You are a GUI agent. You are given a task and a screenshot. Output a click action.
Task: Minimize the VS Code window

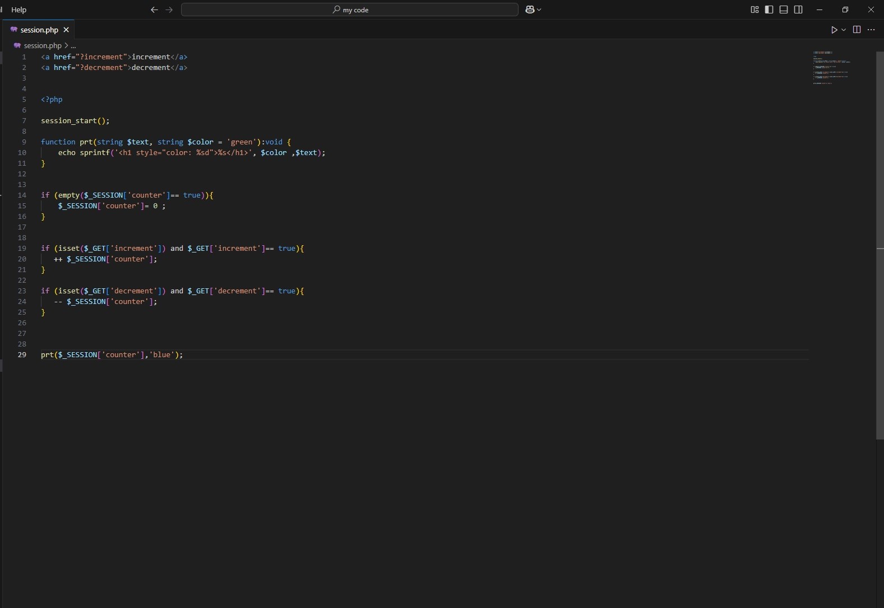[820, 10]
